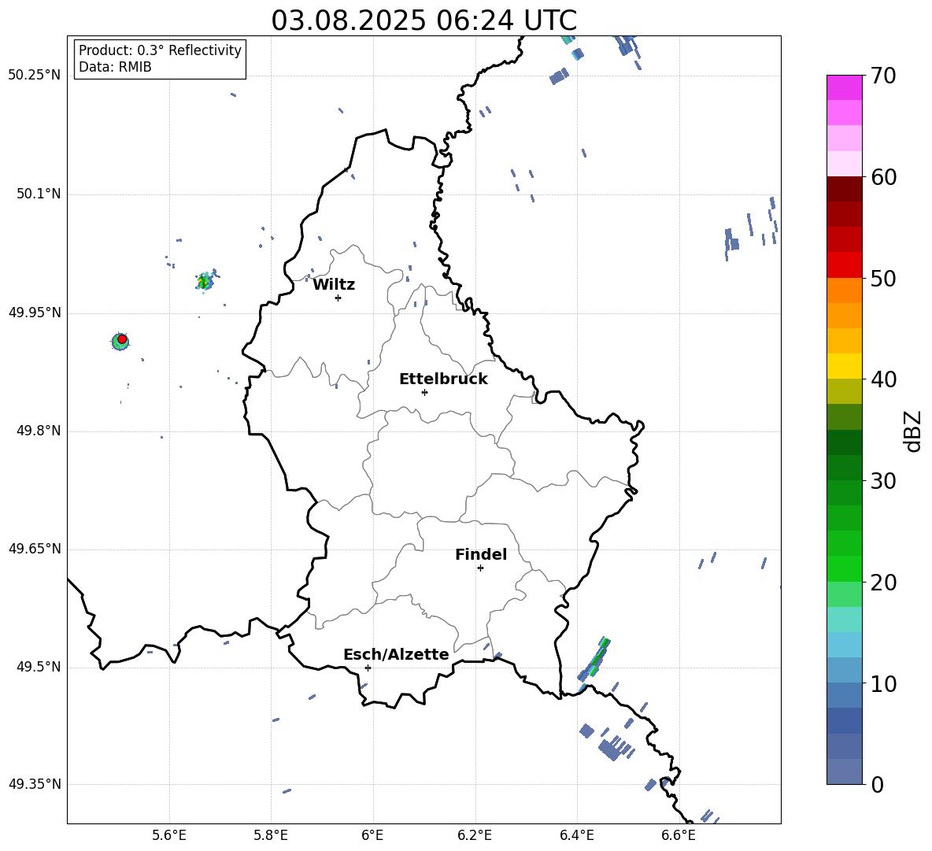Click the colorbar tick label 50
Image resolution: width=932 pixels, height=851 pixels.
coord(883,278)
